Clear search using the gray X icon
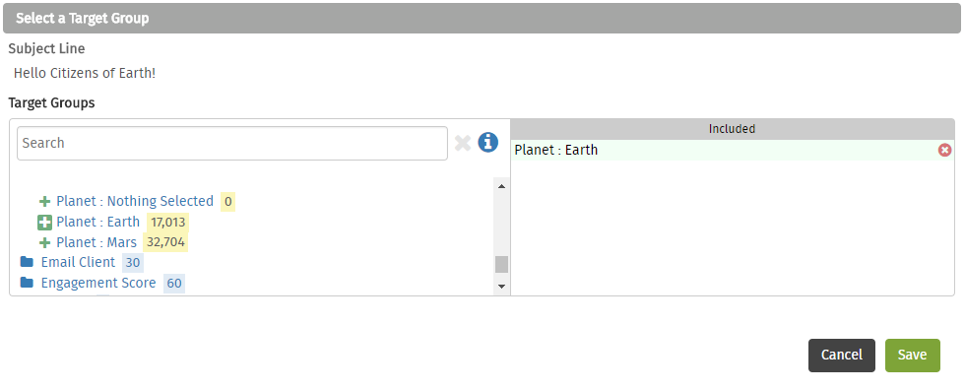Screen dimensions: 965x390 point(463,144)
